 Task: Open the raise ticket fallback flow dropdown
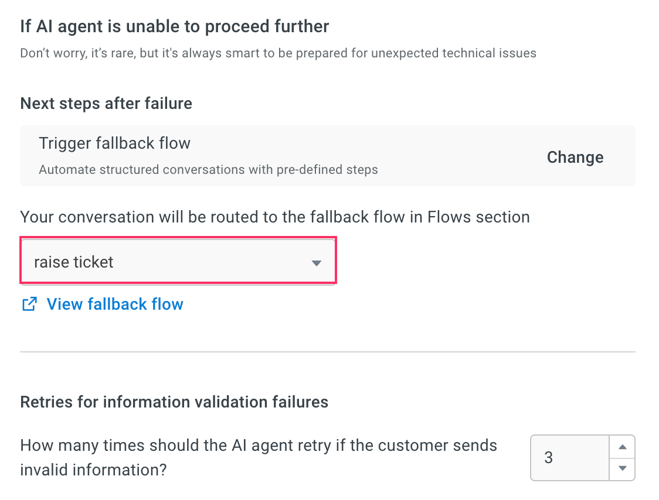coord(178,261)
